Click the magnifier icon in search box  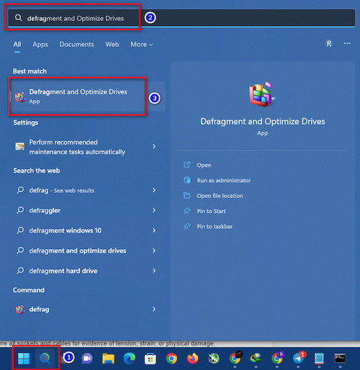(x=19, y=18)
